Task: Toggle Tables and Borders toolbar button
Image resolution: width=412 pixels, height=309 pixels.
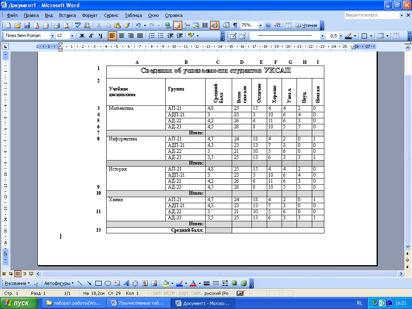Action: (x=177, y=25)
